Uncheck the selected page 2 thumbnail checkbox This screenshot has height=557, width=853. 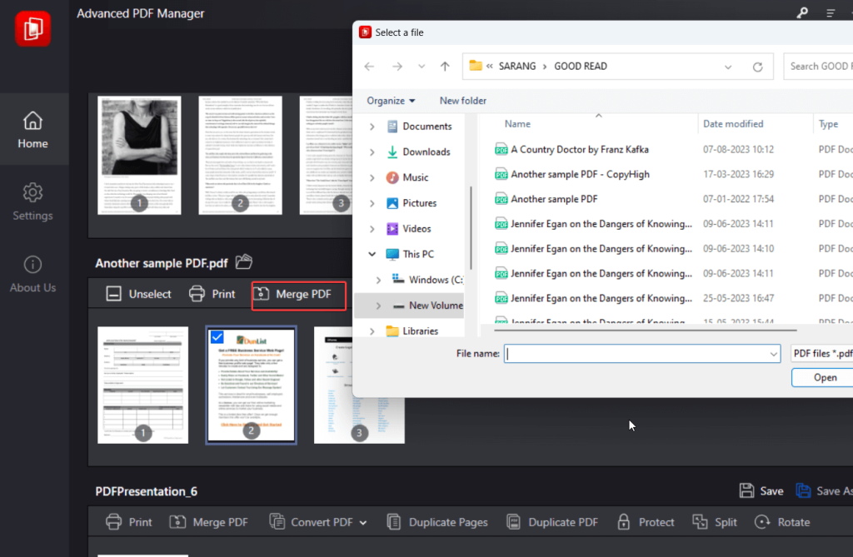coord(217,336)
